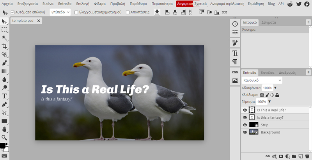Create new folder icon in Layers panel
Viewport: 312px width, 160px height.
[x=294, y=156]
